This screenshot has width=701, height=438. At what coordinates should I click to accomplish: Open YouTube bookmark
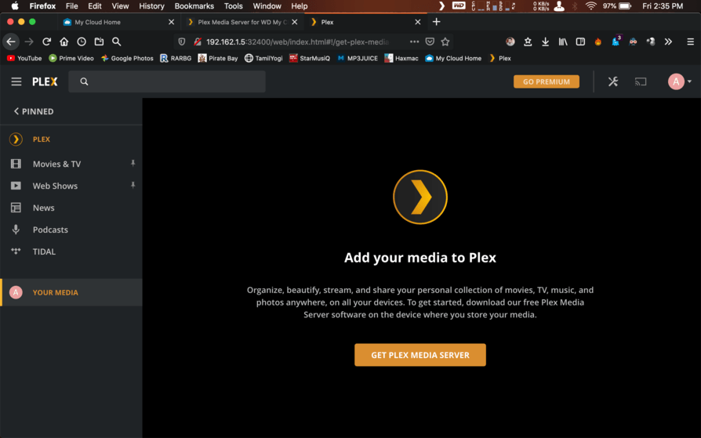[24, 58]
